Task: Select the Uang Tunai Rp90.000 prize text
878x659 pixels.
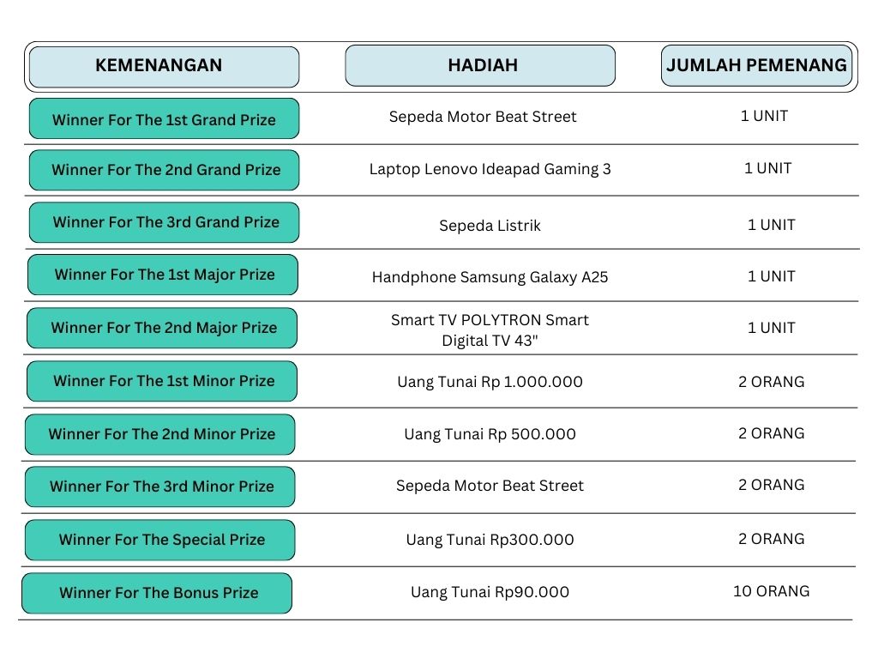Action: tap(490, 592)
